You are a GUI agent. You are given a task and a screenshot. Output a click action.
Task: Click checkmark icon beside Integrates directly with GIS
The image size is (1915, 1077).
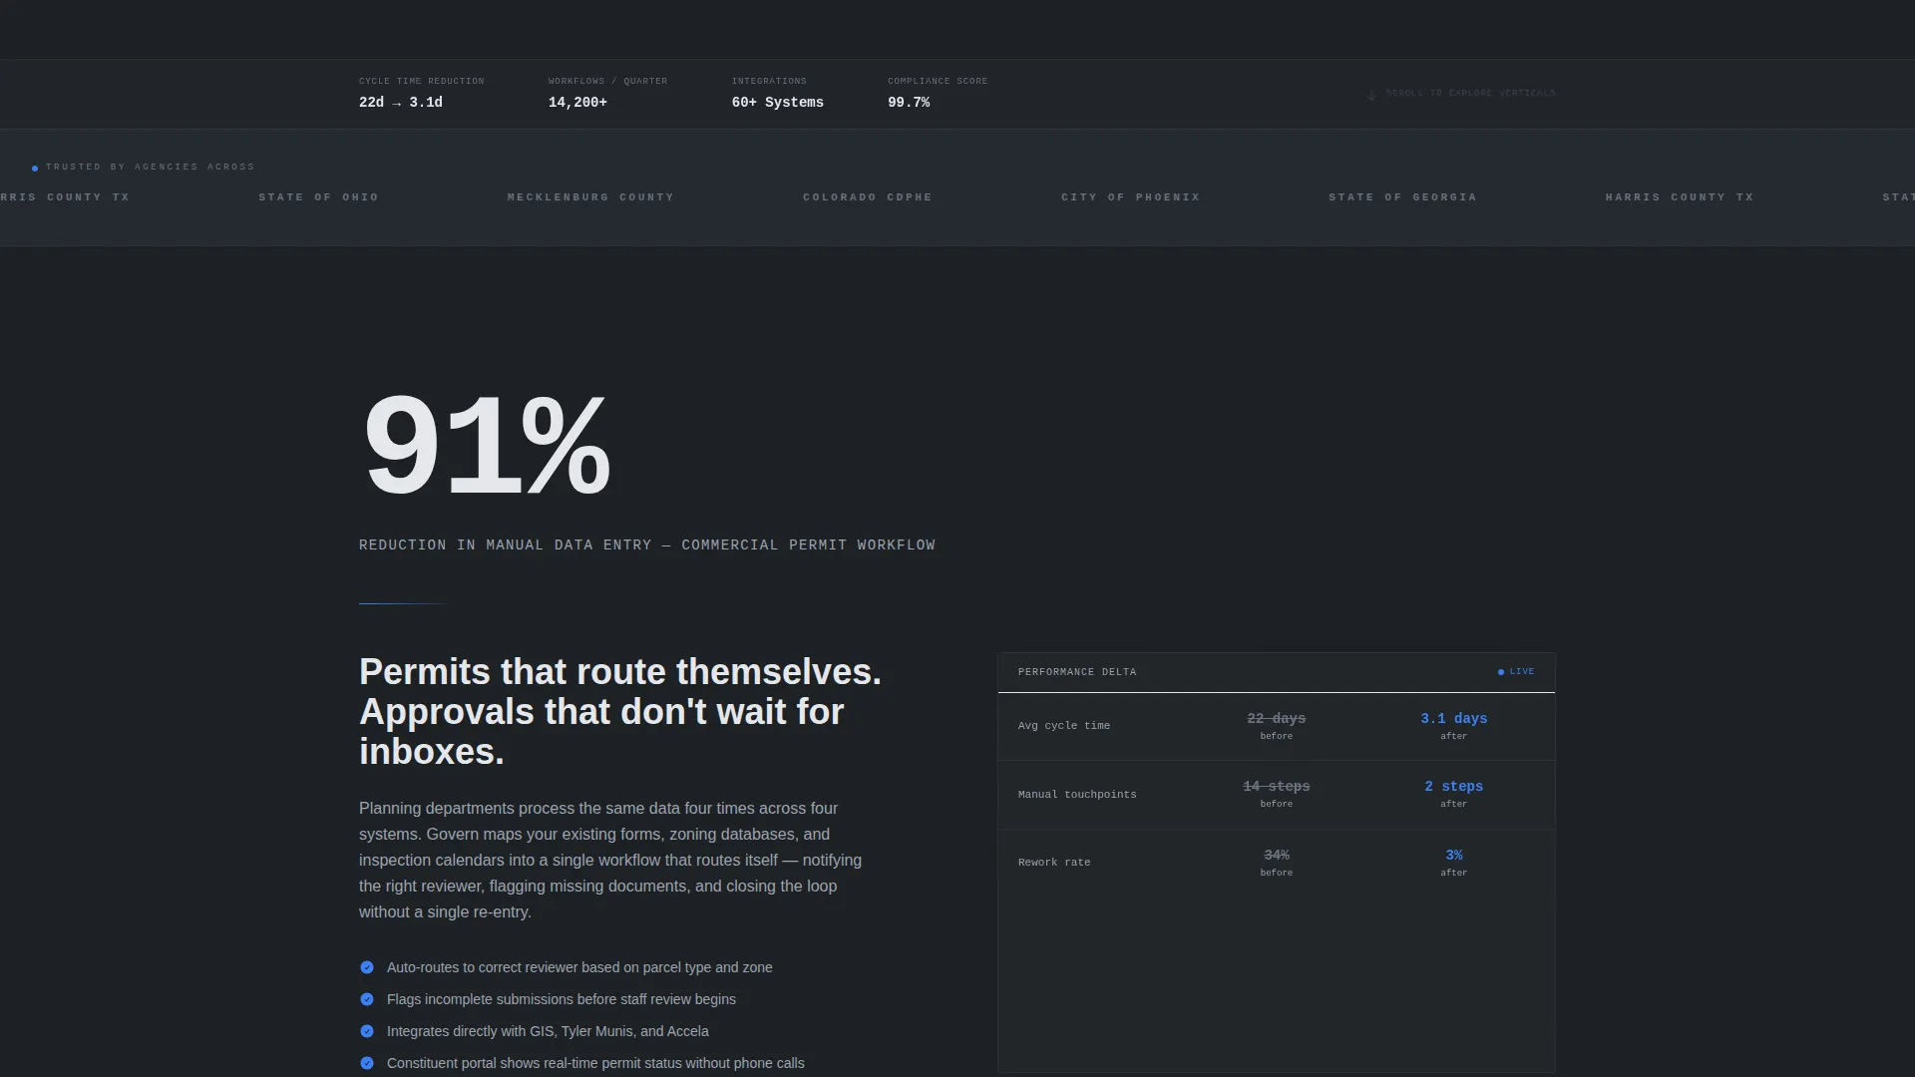click(x=367, y=1031)
